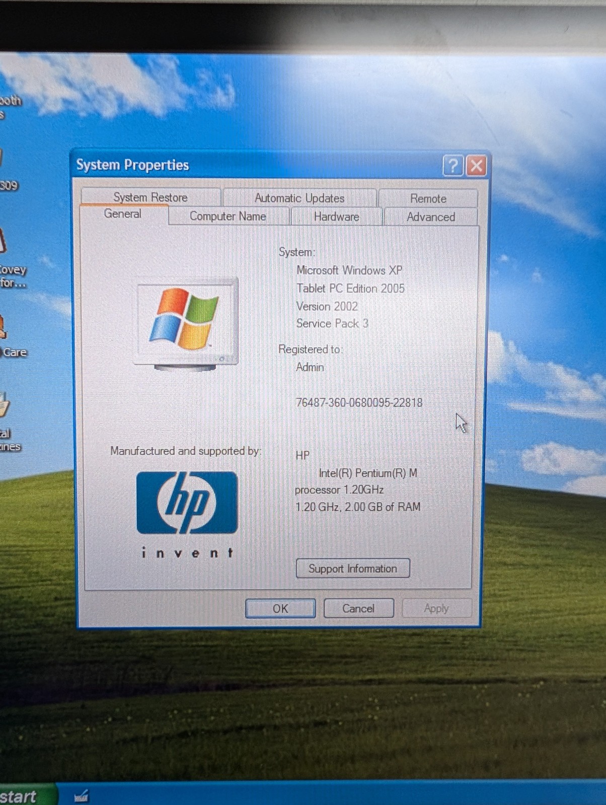
Task: Close the System Properties window
Action: (x=477, y=165)
